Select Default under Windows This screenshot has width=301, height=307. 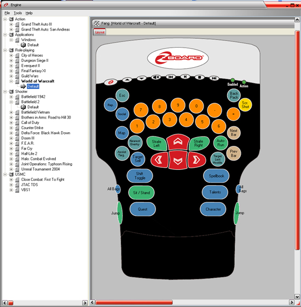[x=33, y=45]
